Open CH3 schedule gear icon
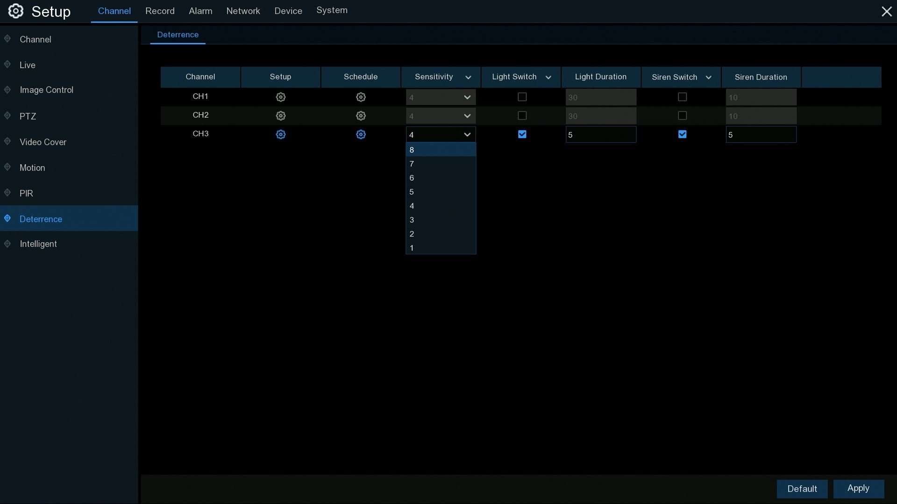897x504 pixels. 361,134
